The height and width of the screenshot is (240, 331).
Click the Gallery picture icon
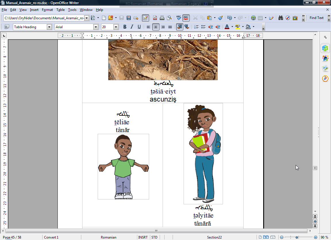(x=295, y=18)
